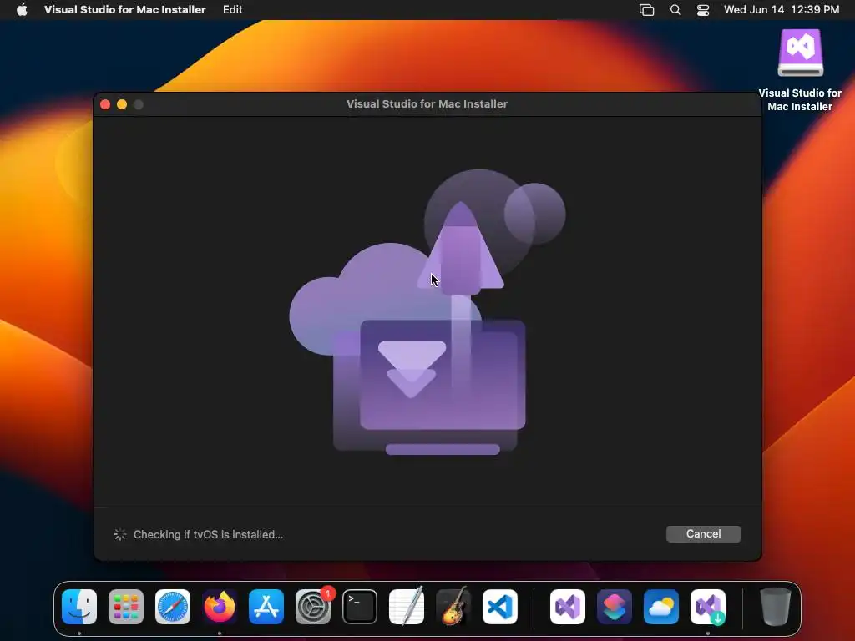Click the Stage Manager menu bar icon
This screenshot has height=641, width=855.
[x=646, y=10]
